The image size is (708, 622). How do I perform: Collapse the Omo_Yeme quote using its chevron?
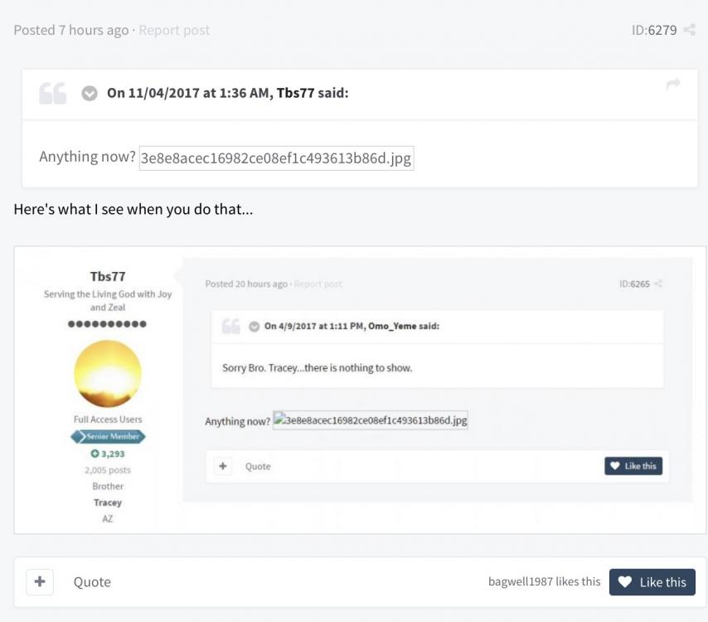coord(255,326)
